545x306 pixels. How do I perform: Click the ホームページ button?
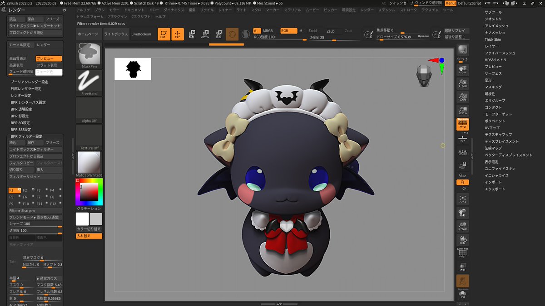[x=88, y=34]
